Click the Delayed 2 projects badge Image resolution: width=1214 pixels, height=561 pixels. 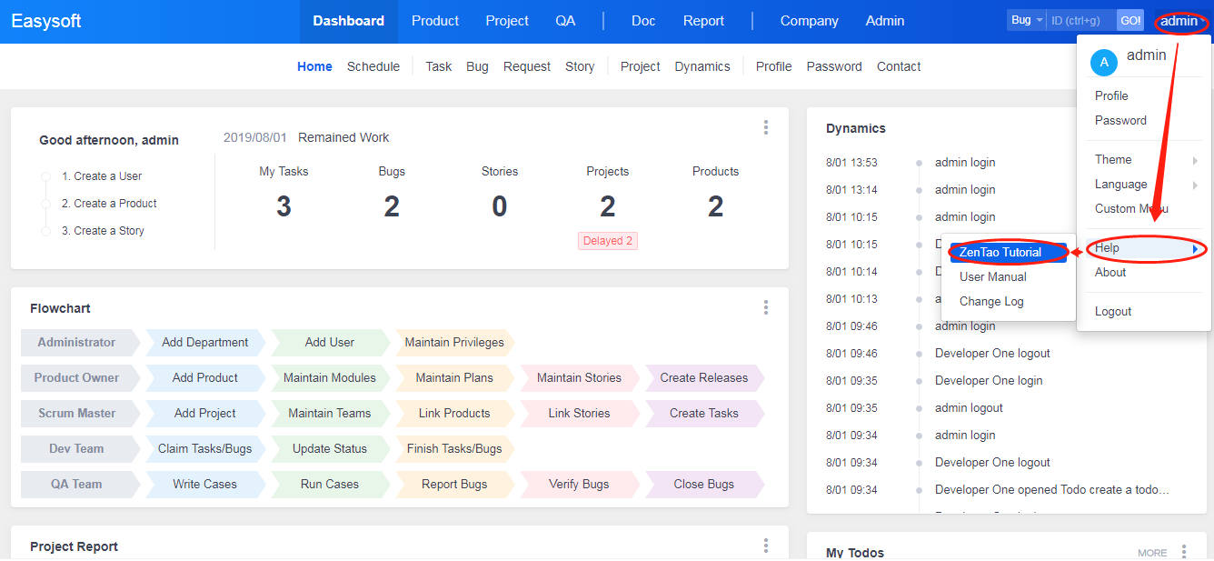608,241
